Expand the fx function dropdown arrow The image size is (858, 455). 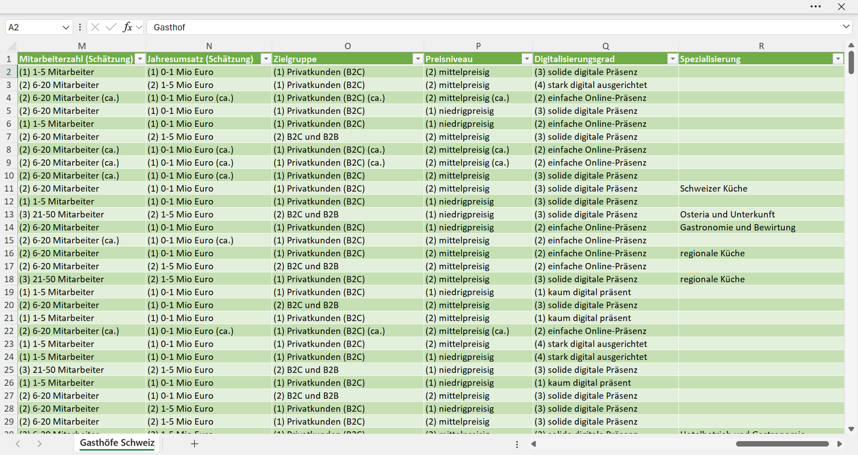[139, 27]
